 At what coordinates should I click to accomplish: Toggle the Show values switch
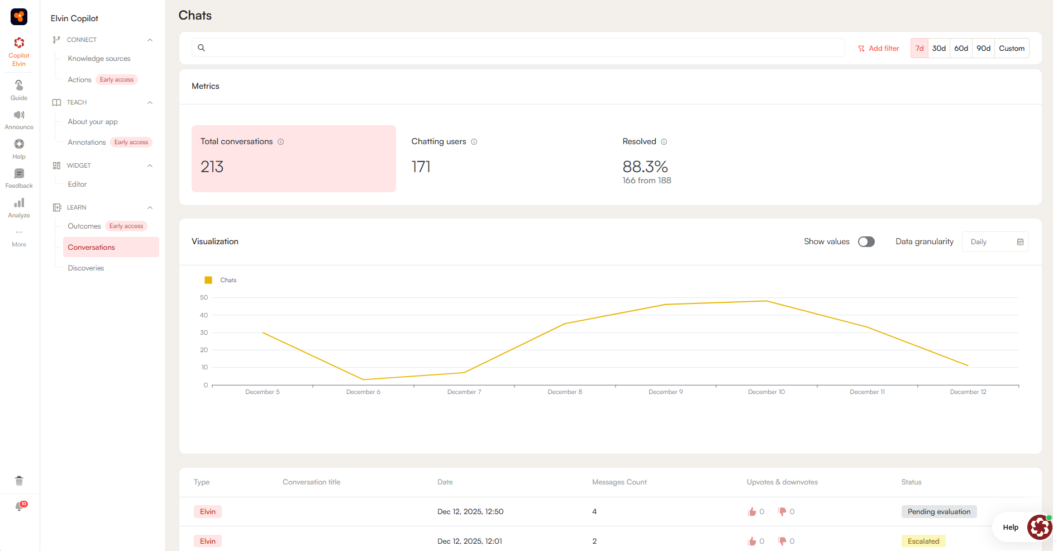(866, 241)
